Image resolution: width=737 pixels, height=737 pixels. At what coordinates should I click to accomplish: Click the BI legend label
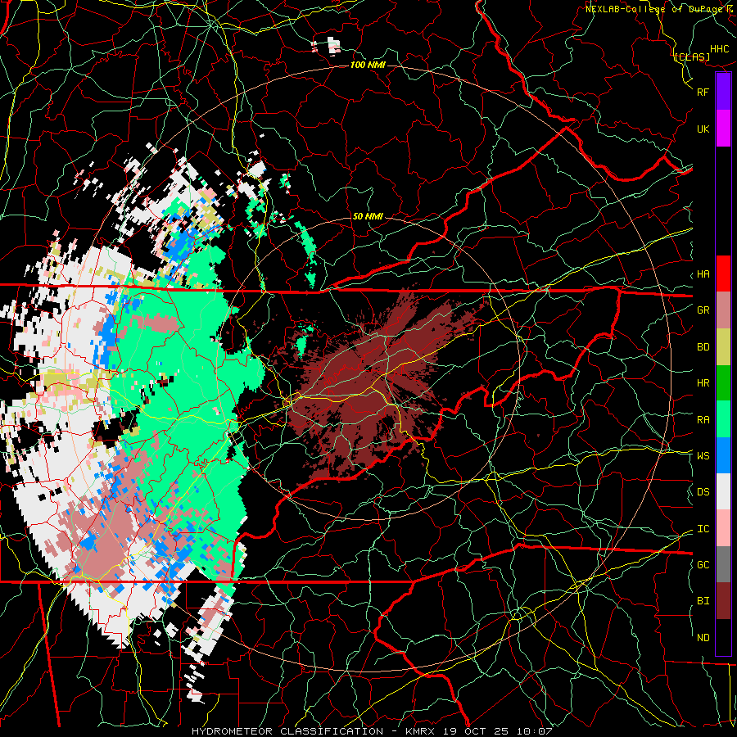pos(703,601)
